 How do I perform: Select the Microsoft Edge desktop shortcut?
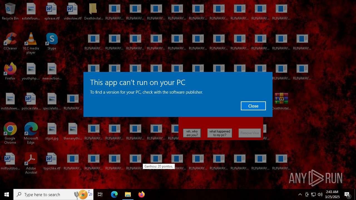point(31,133)
